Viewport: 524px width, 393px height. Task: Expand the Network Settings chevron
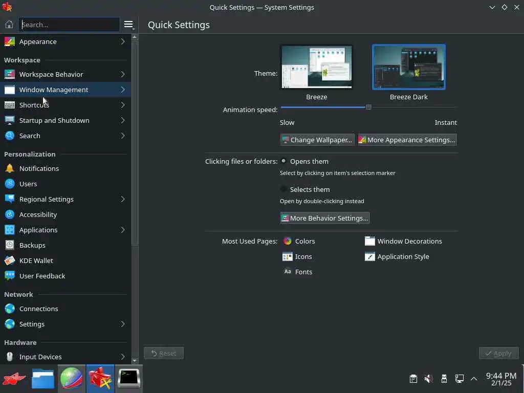123,324
